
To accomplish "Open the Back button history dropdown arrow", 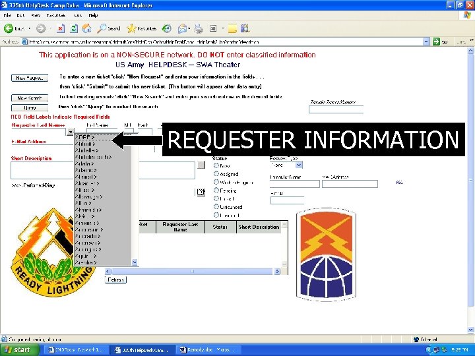I will (30, 29).
